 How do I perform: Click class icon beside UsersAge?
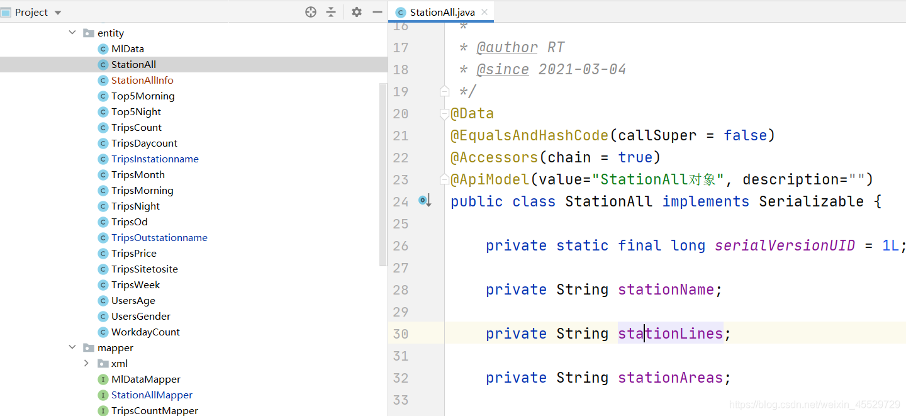tap(103, 300)
